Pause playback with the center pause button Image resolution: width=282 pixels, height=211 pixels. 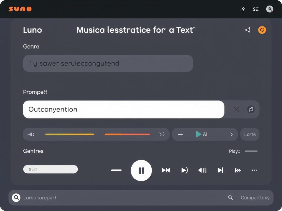coord(141,170)
